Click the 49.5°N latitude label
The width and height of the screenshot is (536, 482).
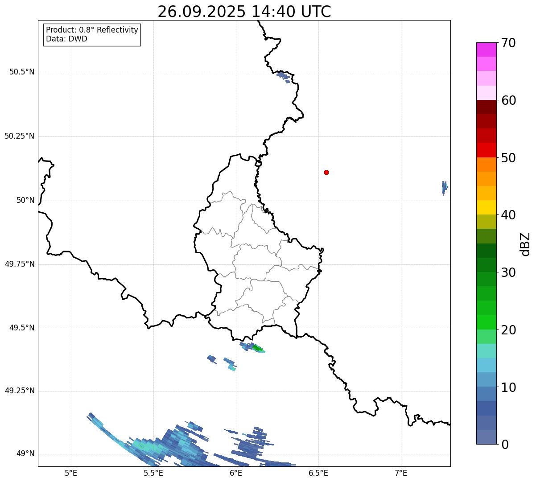(x=22, y=328)
